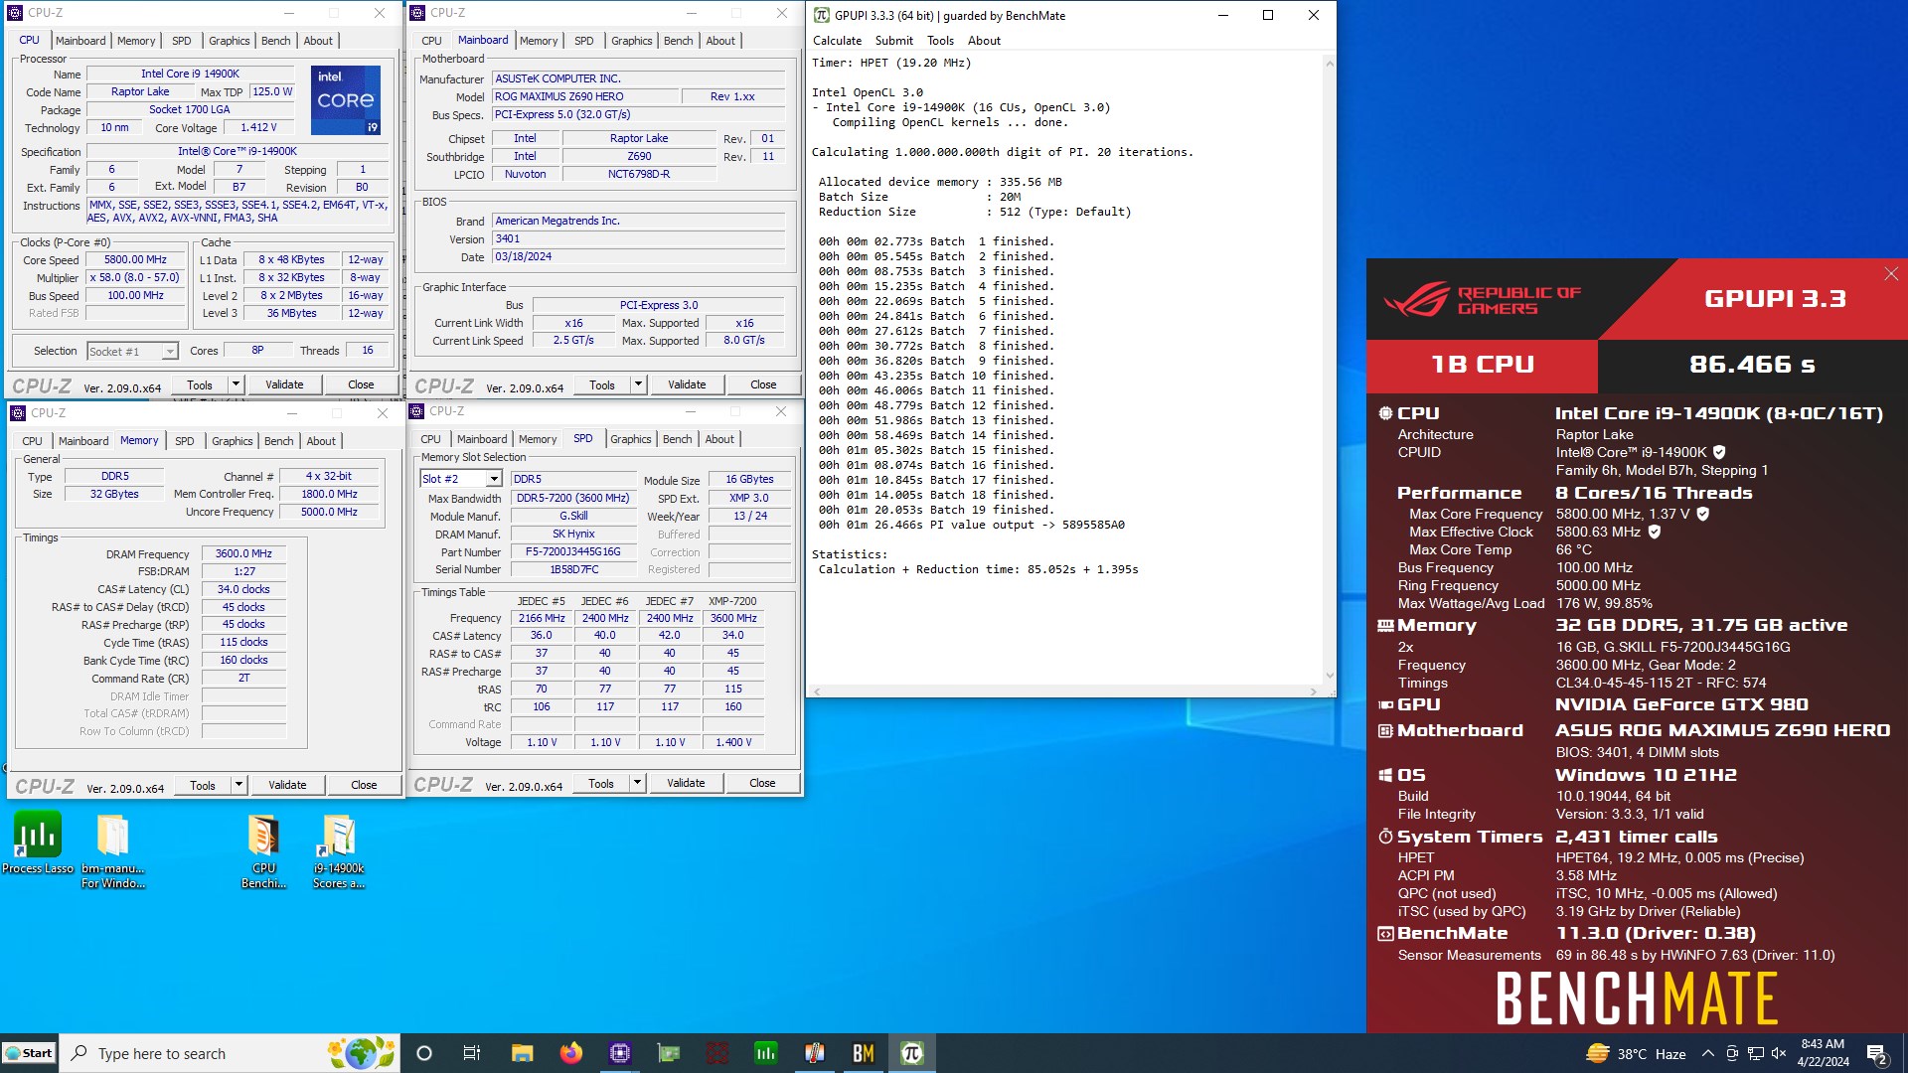1908x1073 pixels.
Task: Open the notification center icon
Action: tap(1877, 1054)
